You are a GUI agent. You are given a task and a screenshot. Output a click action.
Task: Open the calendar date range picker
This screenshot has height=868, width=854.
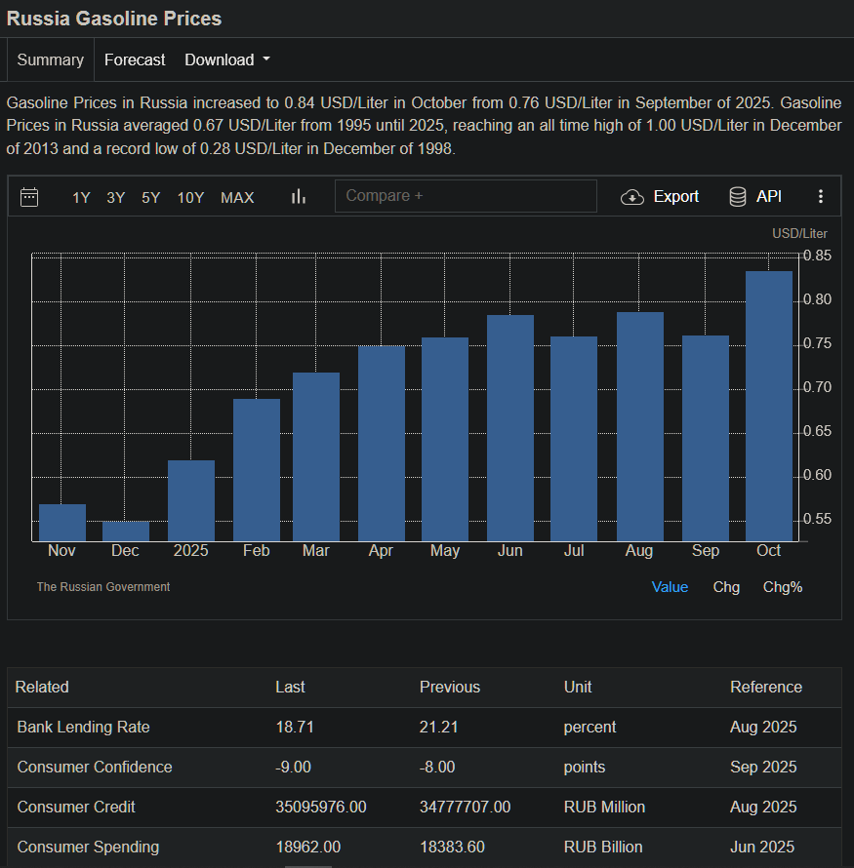click(29, 197)
